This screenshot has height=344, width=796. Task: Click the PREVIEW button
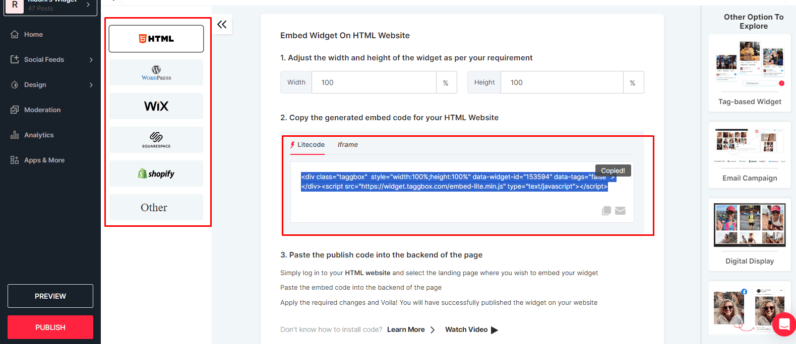tap(50, 296)
